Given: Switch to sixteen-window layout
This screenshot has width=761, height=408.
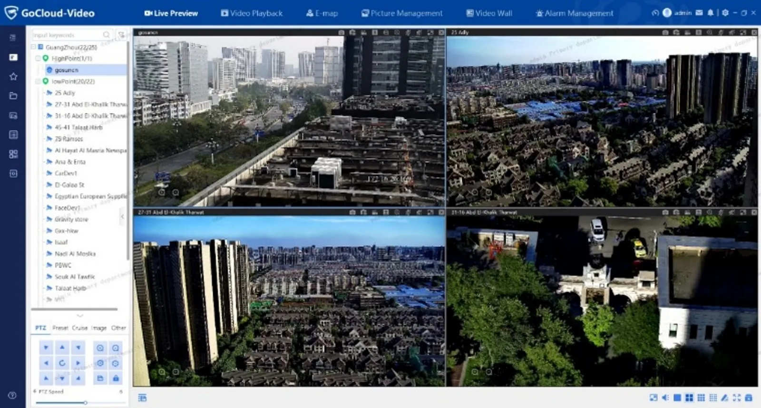Looking at the screenshot, I should point(713,398).
